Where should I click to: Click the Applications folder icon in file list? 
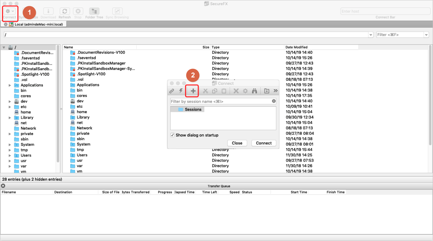click(x=72, y=85)
